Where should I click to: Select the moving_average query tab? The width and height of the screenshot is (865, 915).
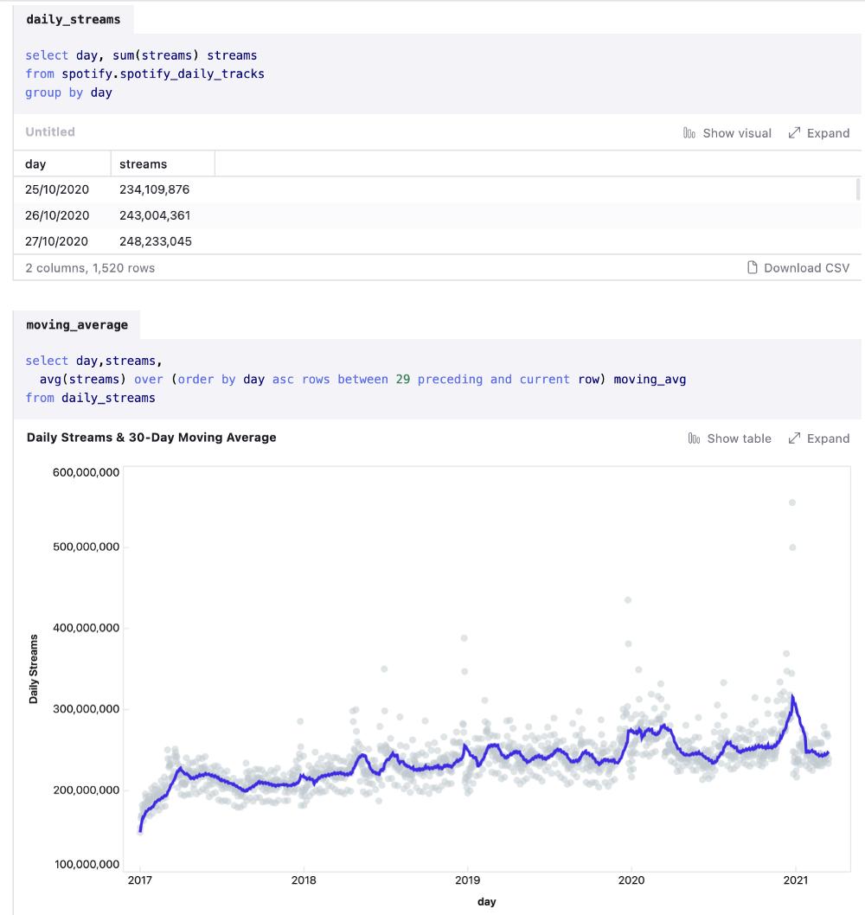point(77,325)
